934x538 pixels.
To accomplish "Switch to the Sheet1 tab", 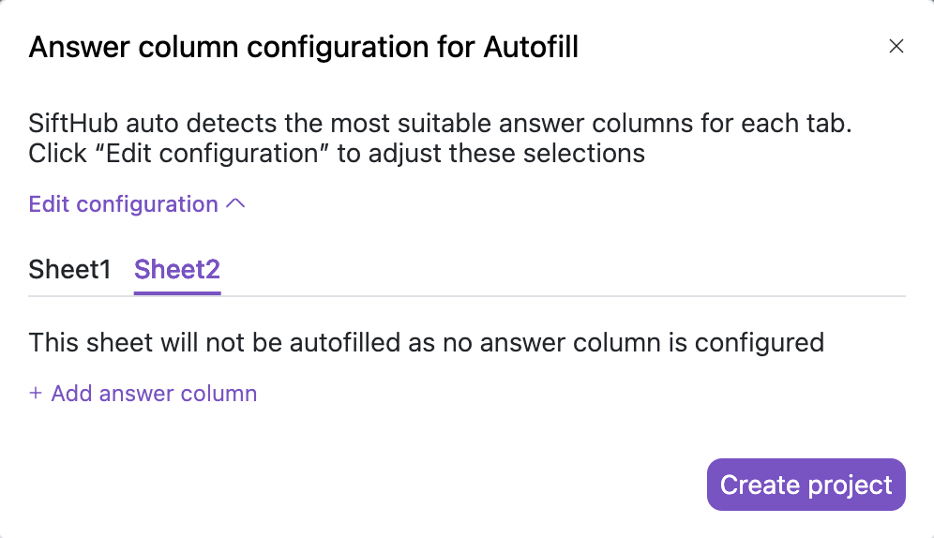I will [x=69, y=270].
